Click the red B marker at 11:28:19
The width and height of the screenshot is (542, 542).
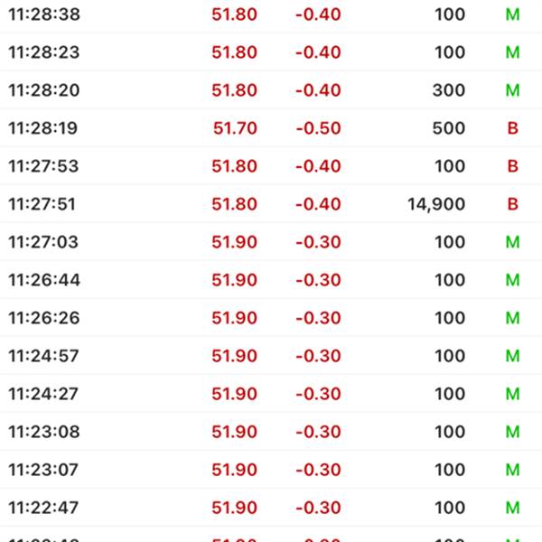click(512, 128)
